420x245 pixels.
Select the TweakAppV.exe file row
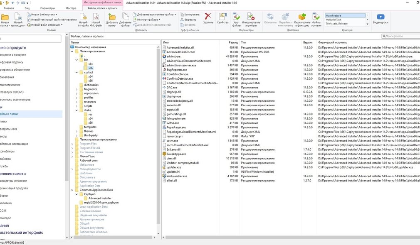[176, 154]
